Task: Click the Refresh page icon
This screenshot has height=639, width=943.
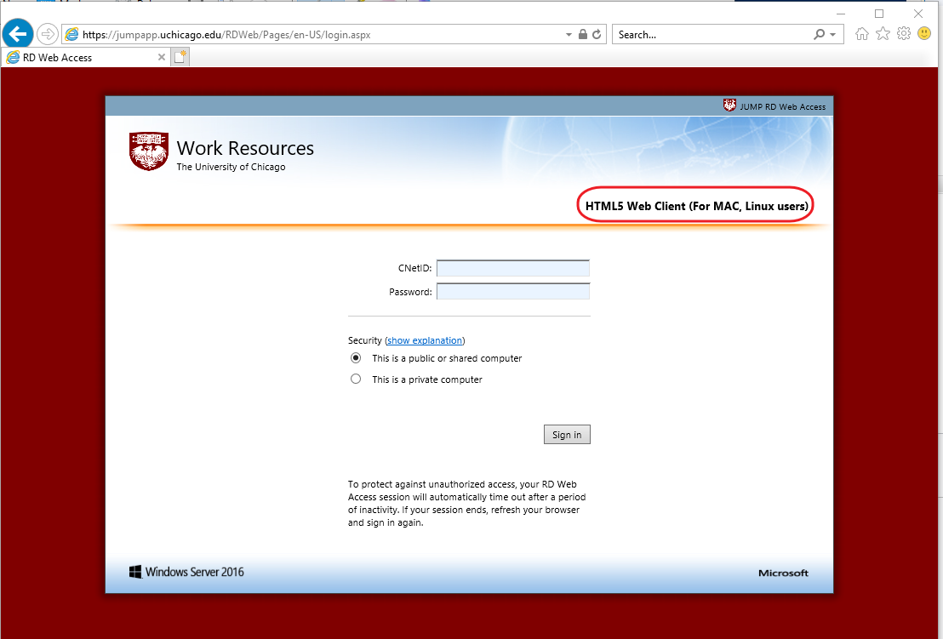Action: 595,34
